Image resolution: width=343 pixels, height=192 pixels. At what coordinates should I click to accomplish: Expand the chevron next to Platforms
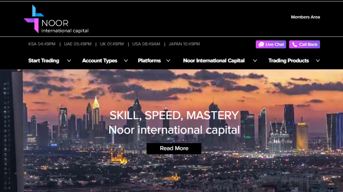[168, 61]
